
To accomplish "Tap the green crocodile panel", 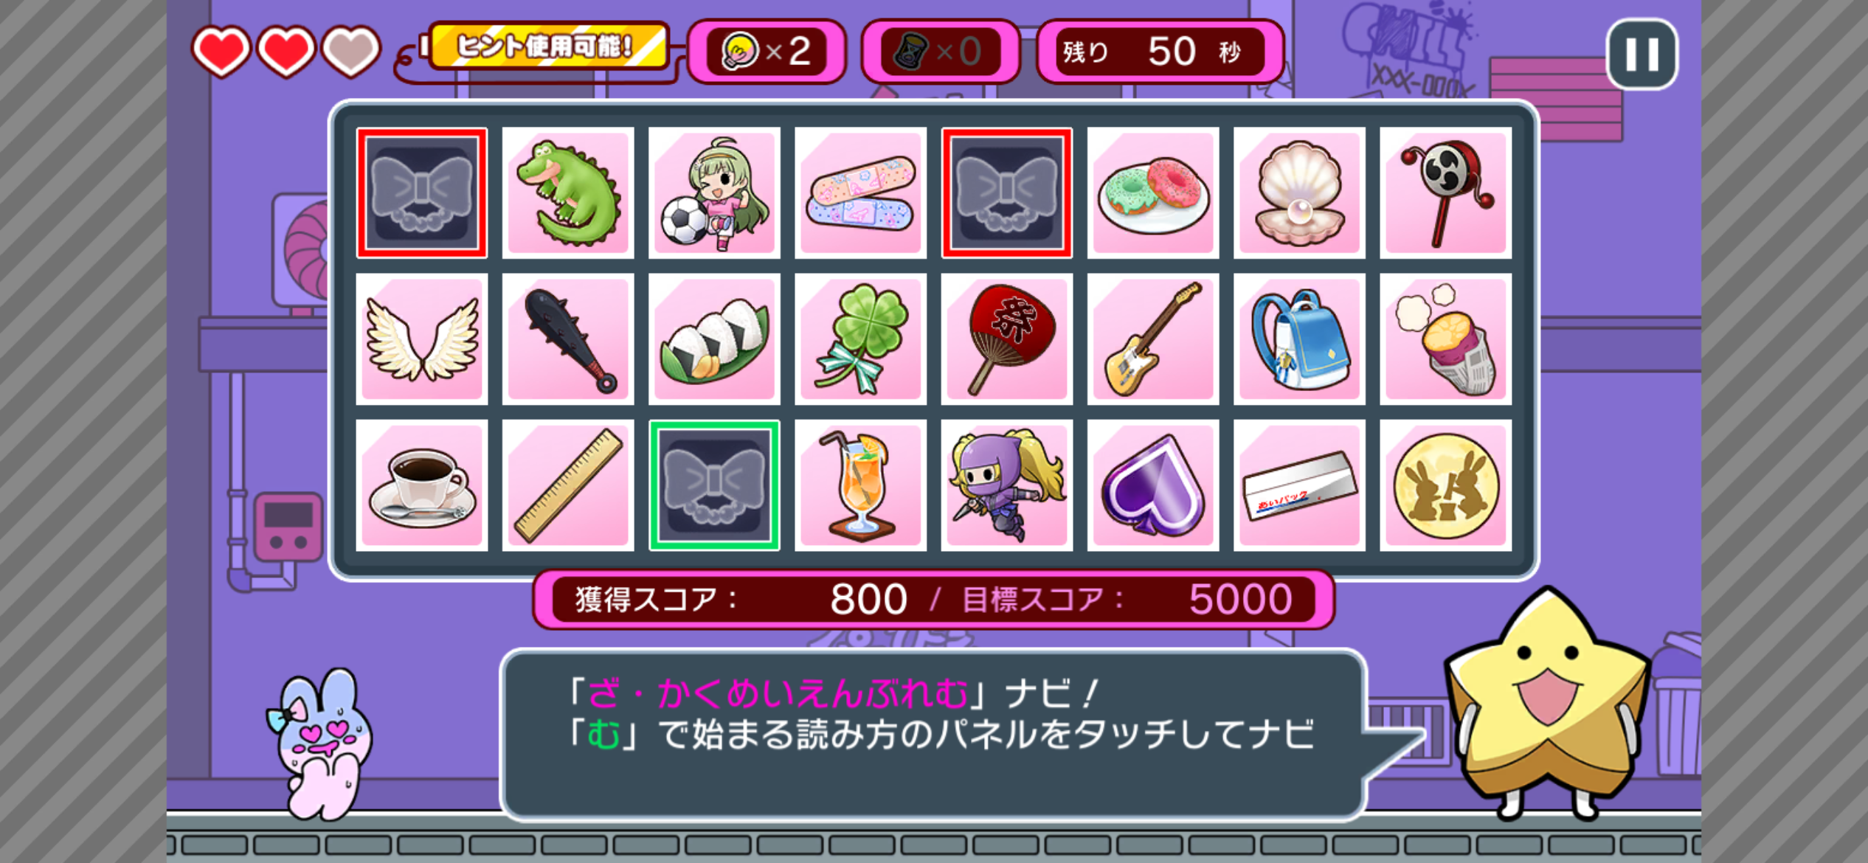I will pyautogui.click(x=567, y=193).
